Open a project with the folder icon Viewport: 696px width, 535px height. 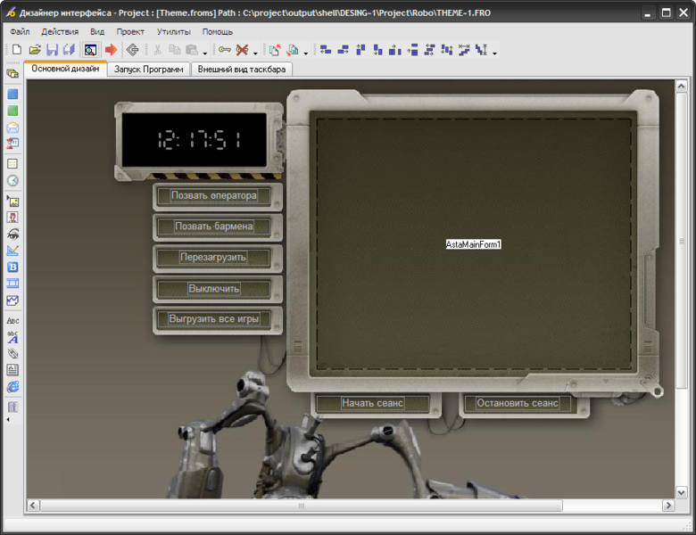click(35, 50)
